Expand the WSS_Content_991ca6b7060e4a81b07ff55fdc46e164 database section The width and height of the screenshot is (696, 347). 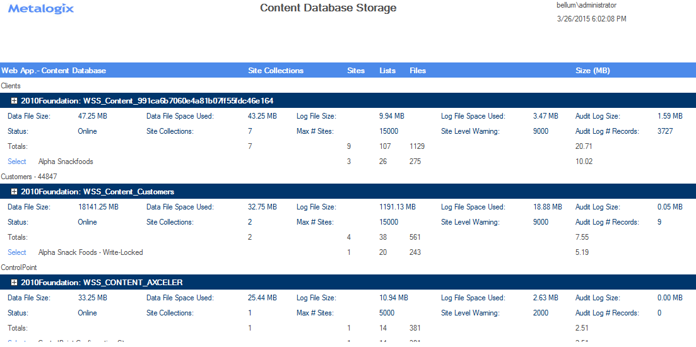(x=14, y=101)
